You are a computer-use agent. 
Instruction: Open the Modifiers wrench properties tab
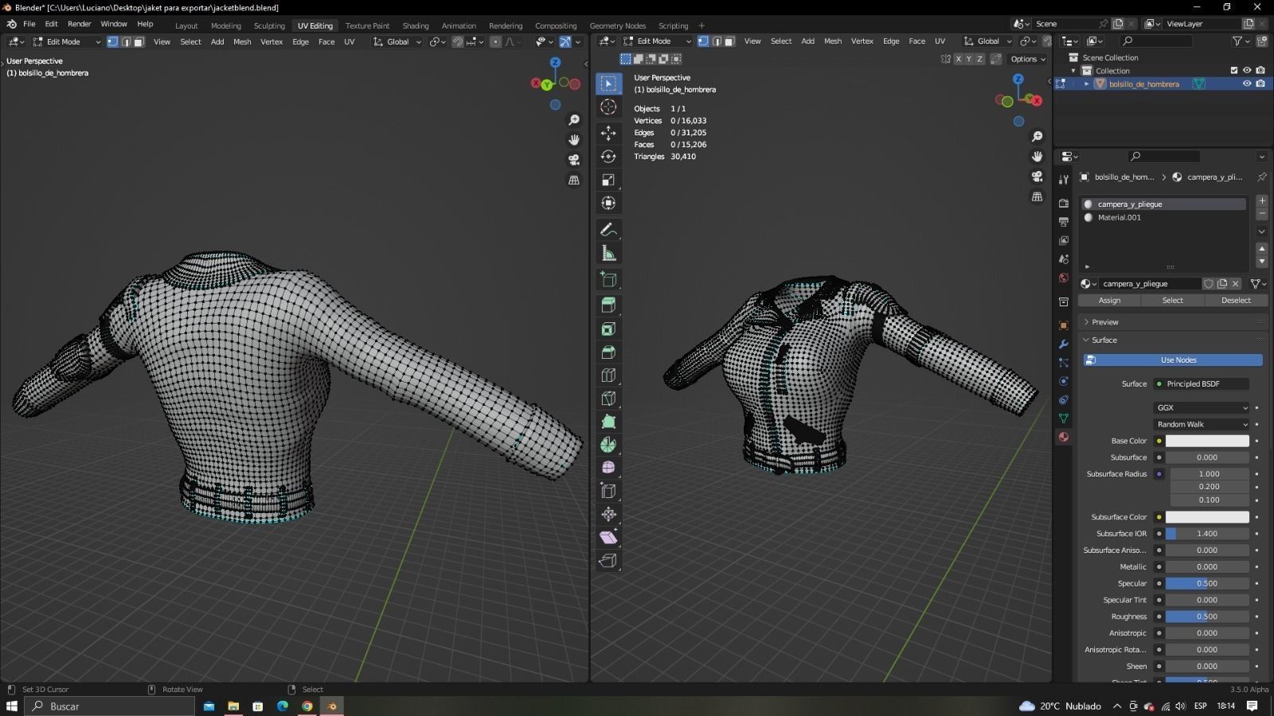coord(1063,344)
